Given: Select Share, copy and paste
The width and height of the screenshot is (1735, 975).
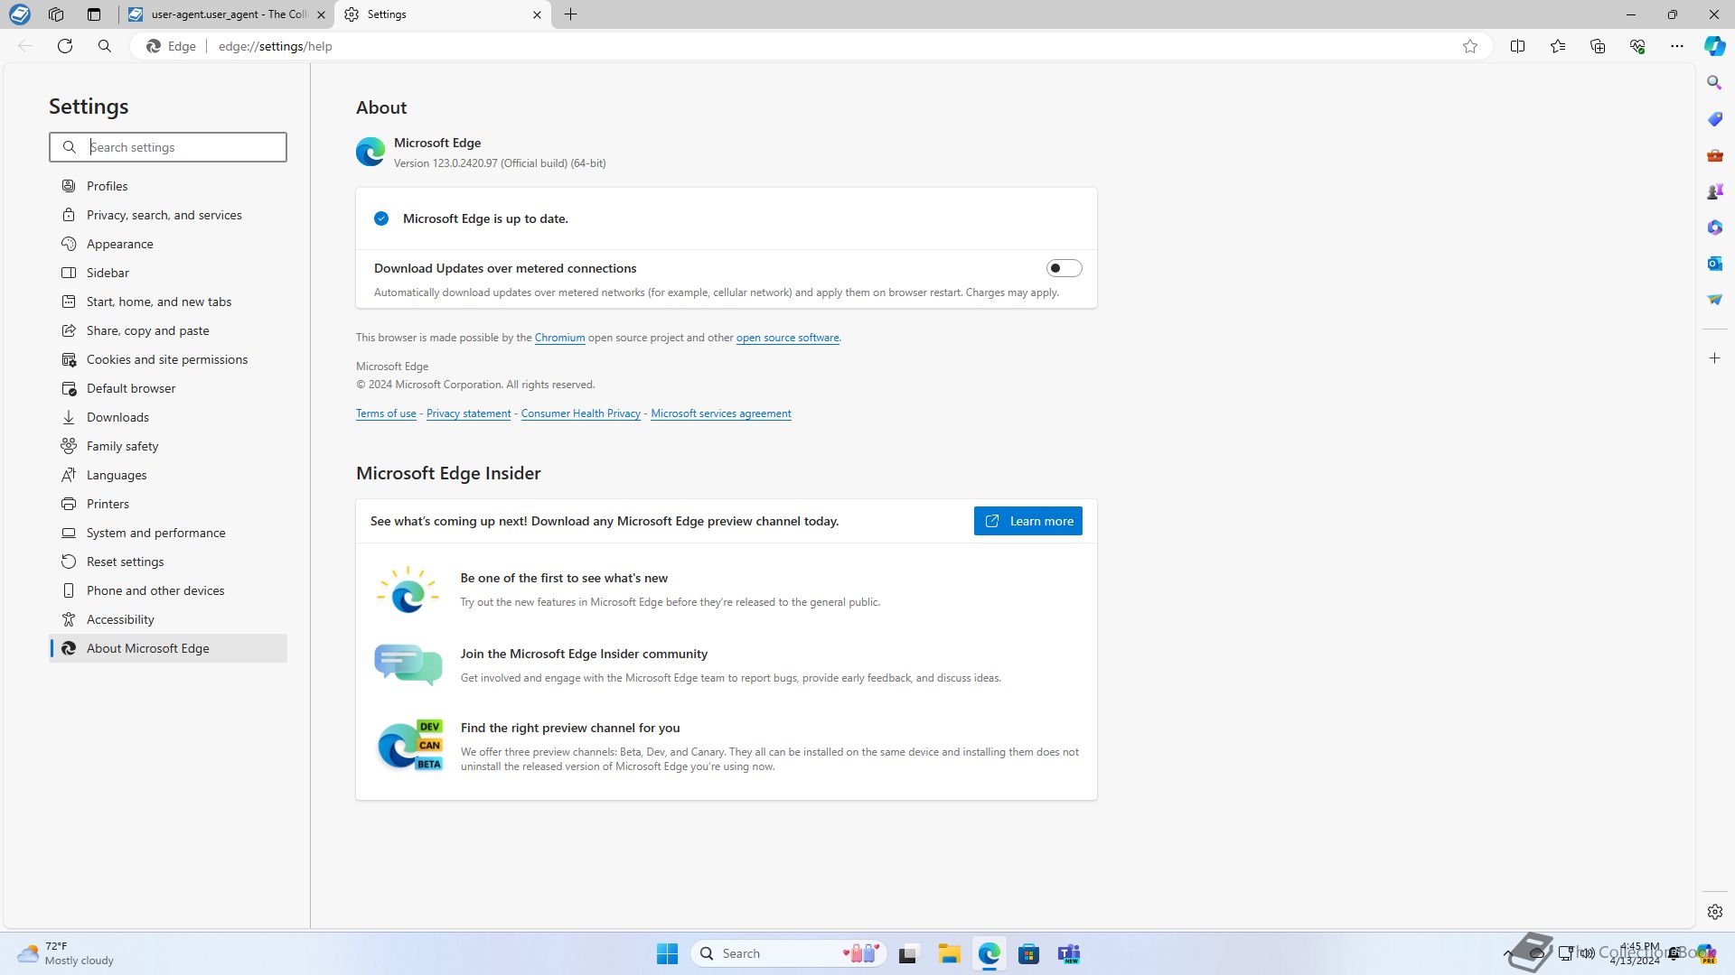Looking at the screenshot, I should click(x=168, y=330).
